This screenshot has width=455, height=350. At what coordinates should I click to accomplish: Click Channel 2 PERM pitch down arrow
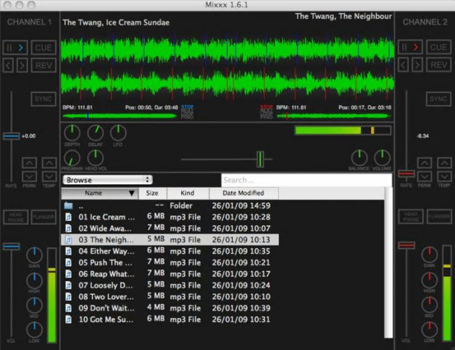(425, 176)
